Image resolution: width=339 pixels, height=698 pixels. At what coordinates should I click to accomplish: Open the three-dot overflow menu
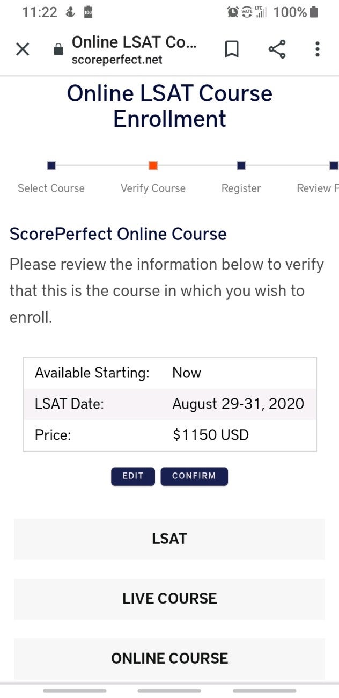pyautogui.click(x=317, y=49)
